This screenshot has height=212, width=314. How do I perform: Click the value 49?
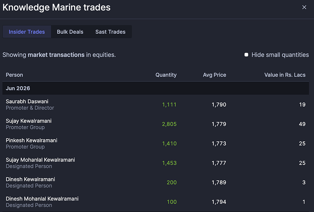click(x=302, y=124)
